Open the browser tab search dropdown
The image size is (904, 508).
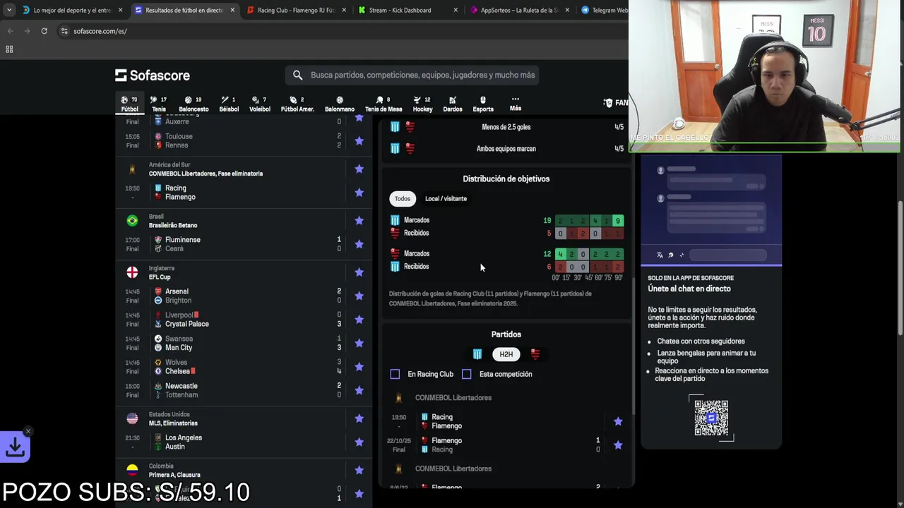click(x=8, y=10)
